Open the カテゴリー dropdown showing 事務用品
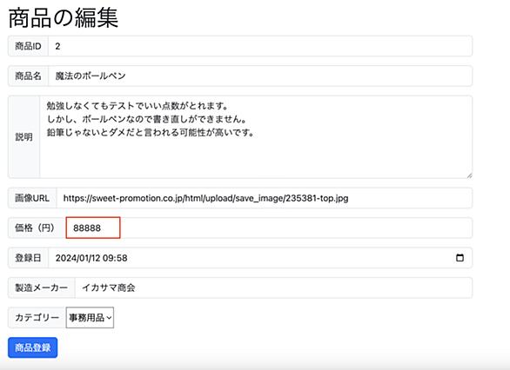The image size is (510, 370). [x=90, y=317]
